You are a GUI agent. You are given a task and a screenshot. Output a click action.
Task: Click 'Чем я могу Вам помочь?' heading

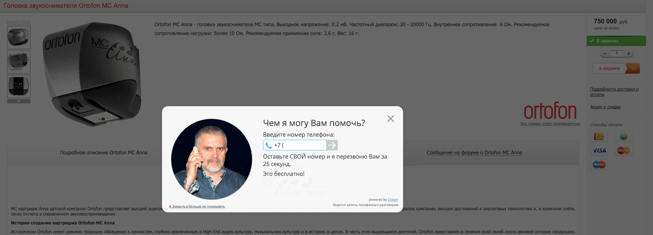[314, 123]
